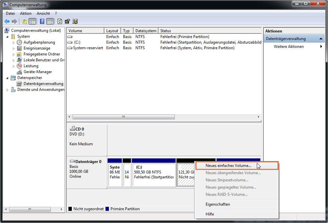The image size is (328, 223).
Task: Select the Lokale Benutzer und Gruppen icon
Action: tap(19, 60)
